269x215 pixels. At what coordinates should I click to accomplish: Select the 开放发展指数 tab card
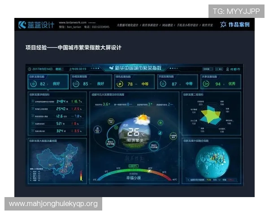click(178, 82)
